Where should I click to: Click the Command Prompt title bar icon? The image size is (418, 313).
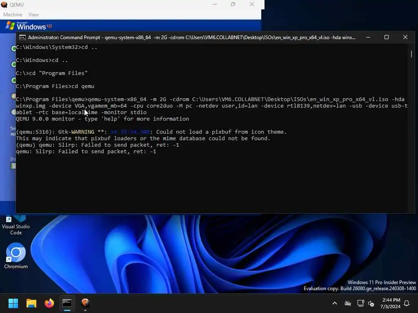[x=22, y=37]
